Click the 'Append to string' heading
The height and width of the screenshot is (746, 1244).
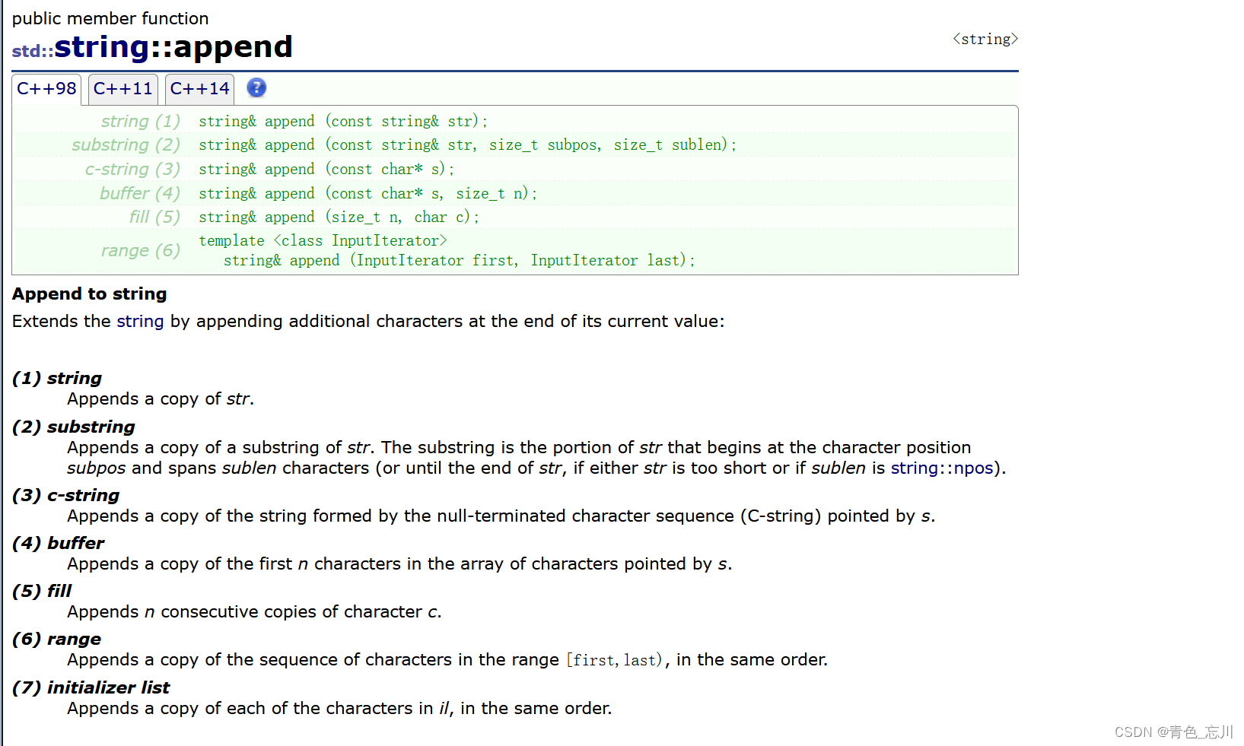pos(89,294)
